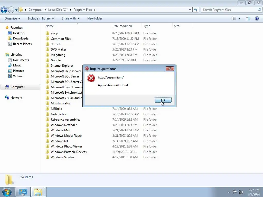Click Program Files breadcrumb segment

pyautogui.click(x=83, y=10)
